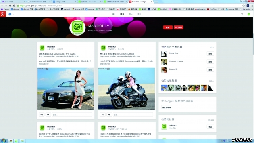
Task: Open the www.mobile01.com website link
Action: coord(100,31)
